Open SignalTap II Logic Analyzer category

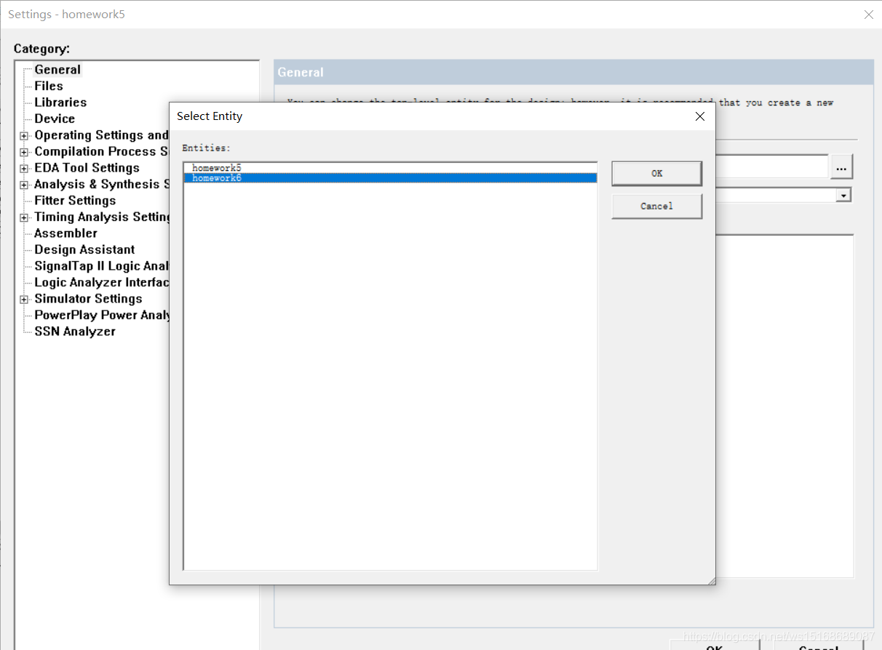tap(101, 266)
